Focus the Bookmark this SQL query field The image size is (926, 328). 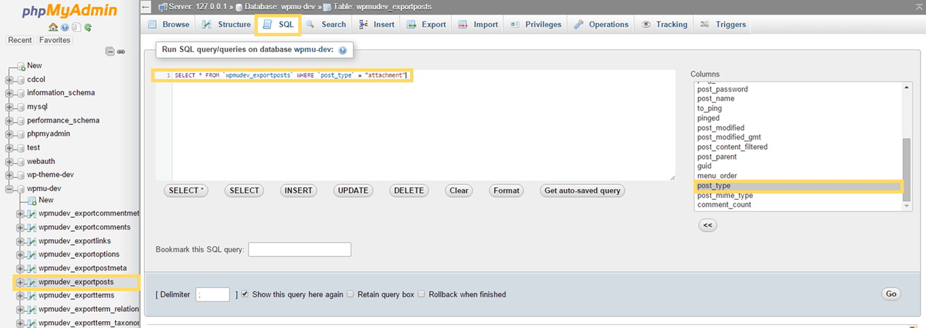click(299, 249)
